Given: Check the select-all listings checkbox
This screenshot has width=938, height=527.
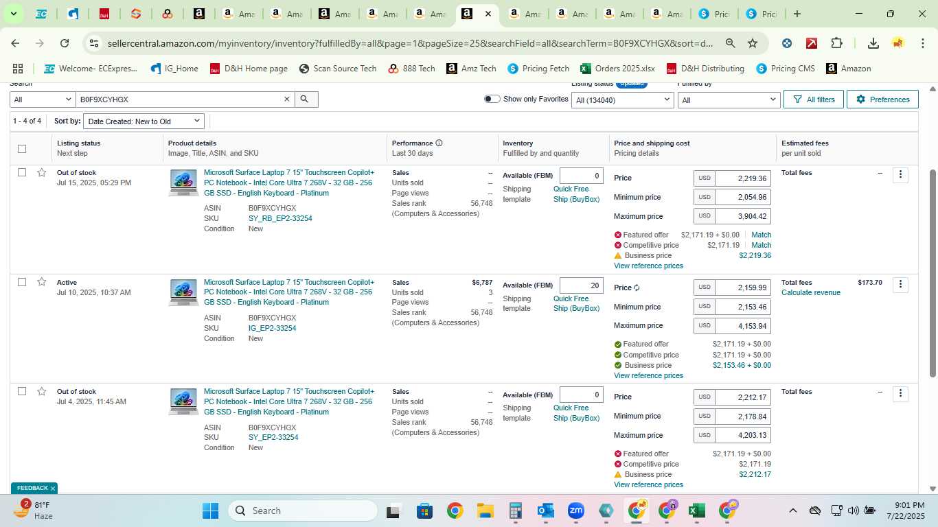Looking at the screenshot, I should click(22, 149).
